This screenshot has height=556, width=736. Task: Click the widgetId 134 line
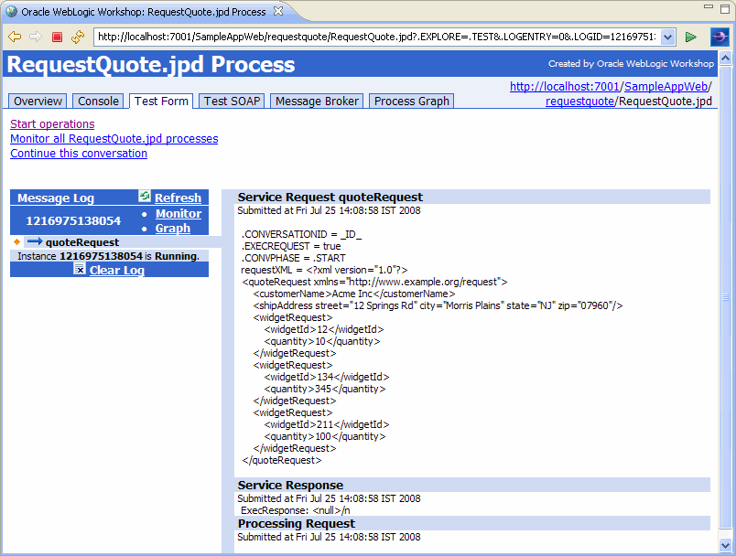click(x=327, y=377)
